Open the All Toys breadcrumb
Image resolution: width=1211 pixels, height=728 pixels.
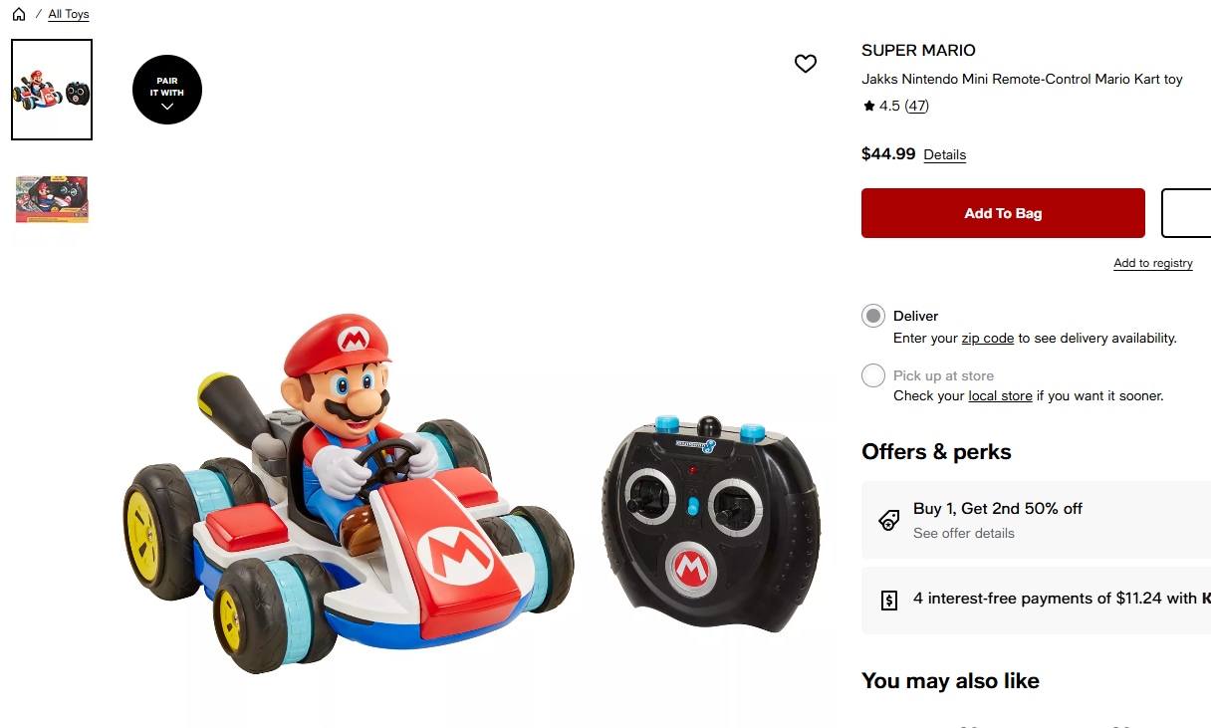point(69,14)
